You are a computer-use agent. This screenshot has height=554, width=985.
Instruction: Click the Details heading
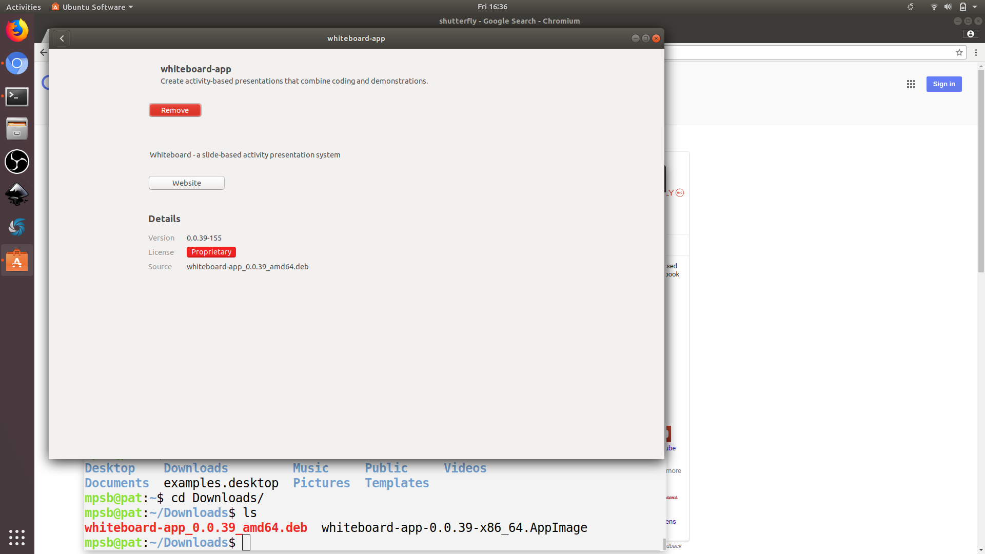point(164,219)
